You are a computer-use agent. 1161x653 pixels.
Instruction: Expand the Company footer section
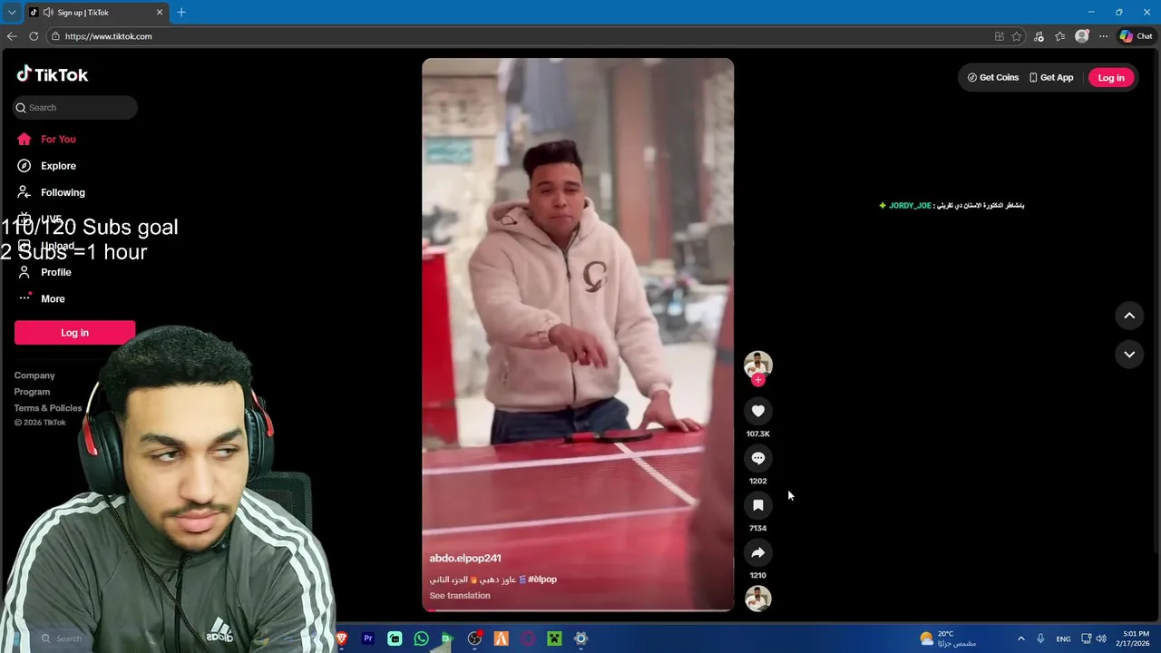pos(34,375)
